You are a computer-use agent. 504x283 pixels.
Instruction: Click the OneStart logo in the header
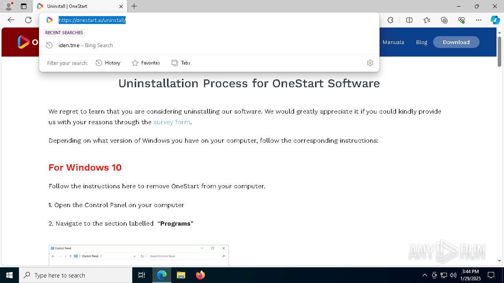pos(28,42)
